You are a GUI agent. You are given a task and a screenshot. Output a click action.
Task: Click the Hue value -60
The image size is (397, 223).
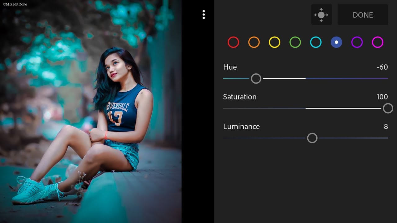tap(382, 67)
